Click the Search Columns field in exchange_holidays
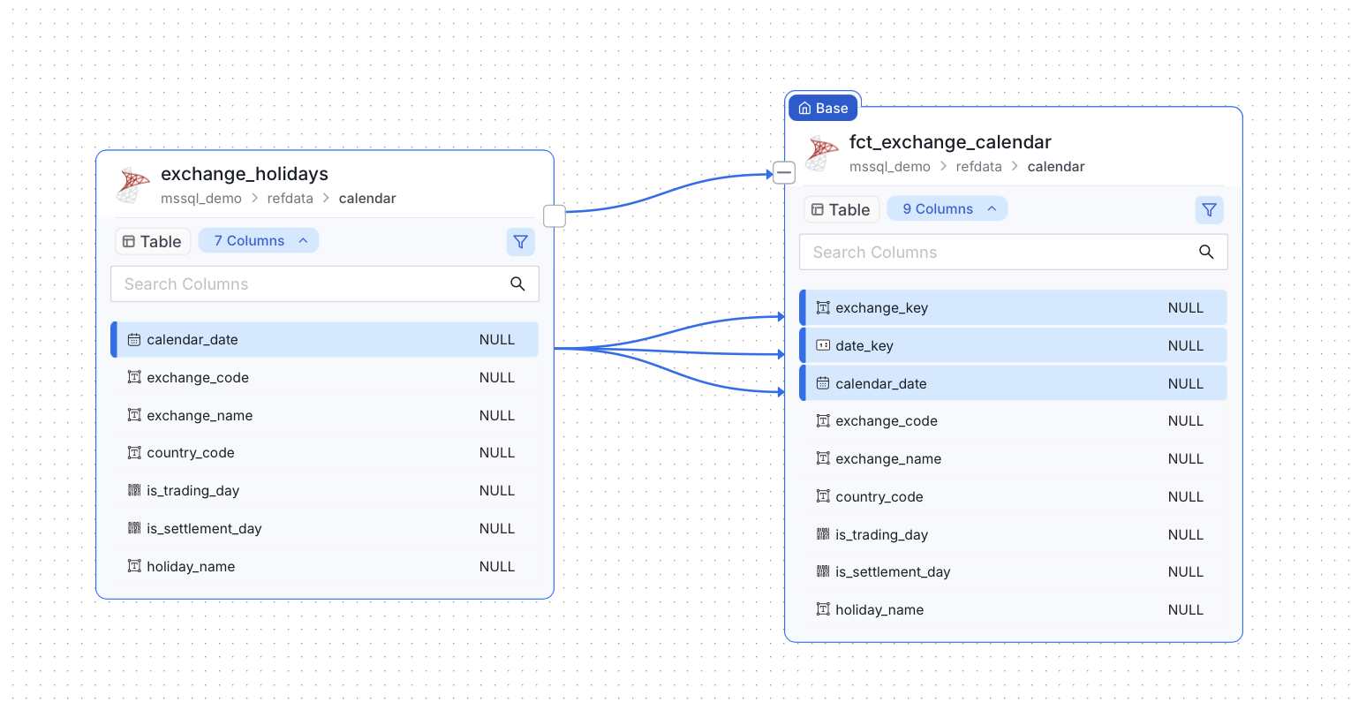This screenshot has height=710, width=1351. pos(325,283)
